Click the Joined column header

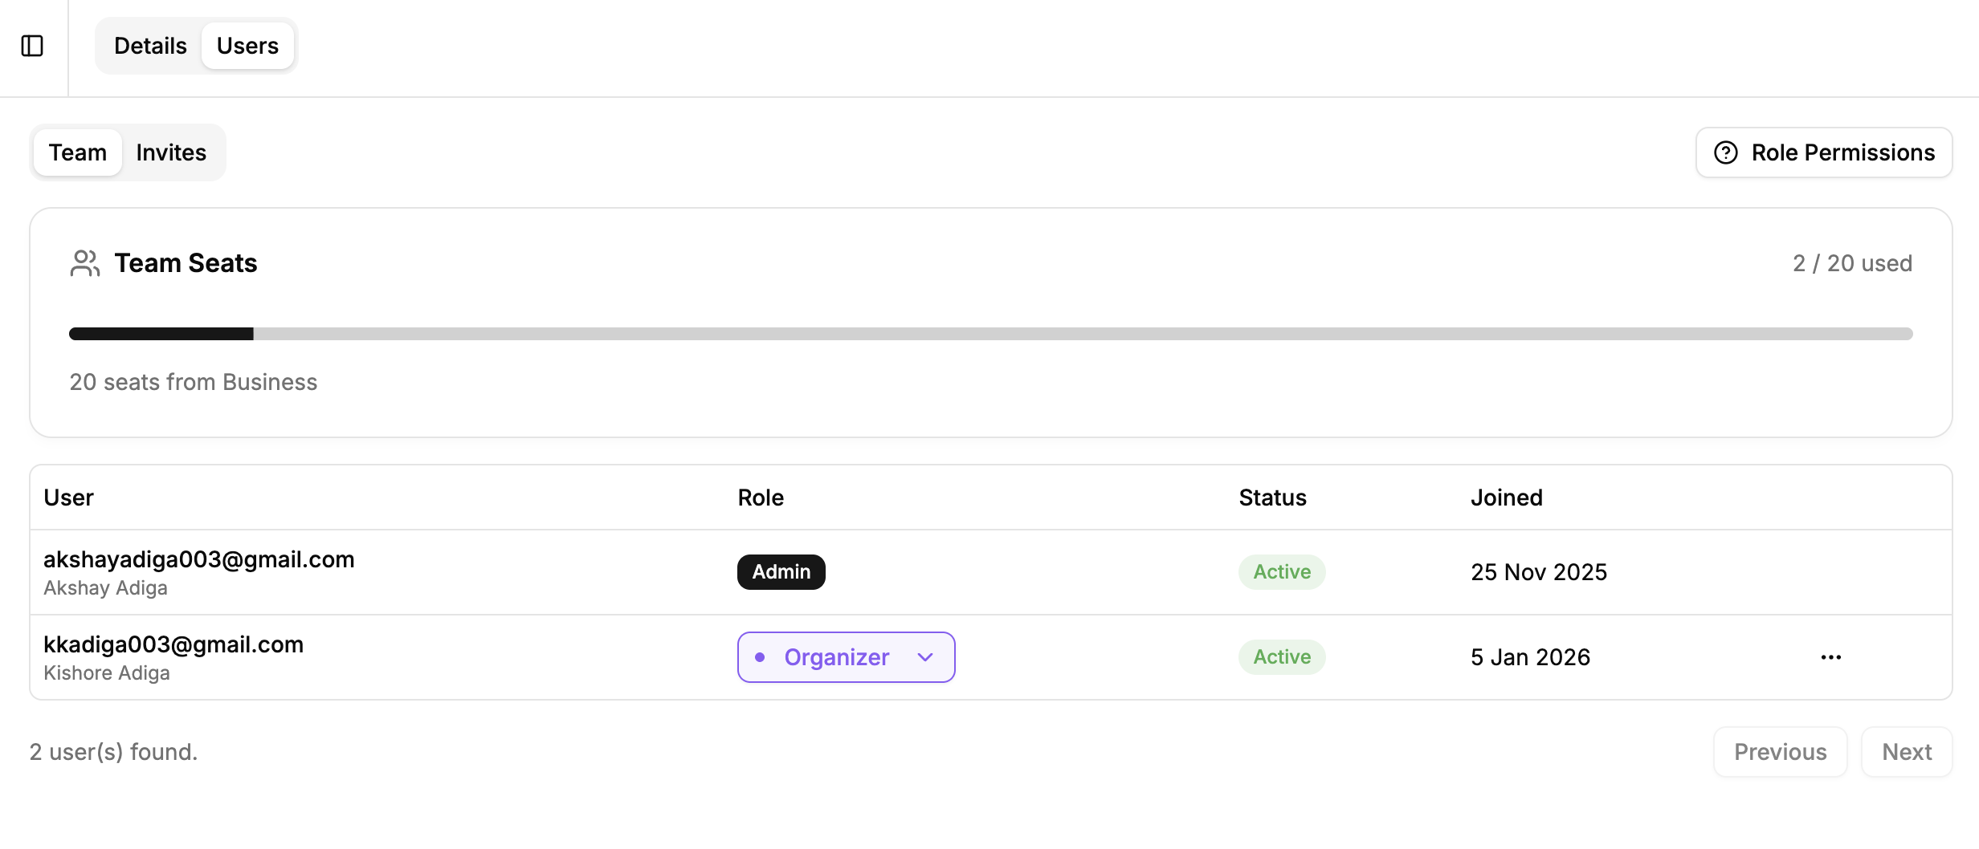1506,498
